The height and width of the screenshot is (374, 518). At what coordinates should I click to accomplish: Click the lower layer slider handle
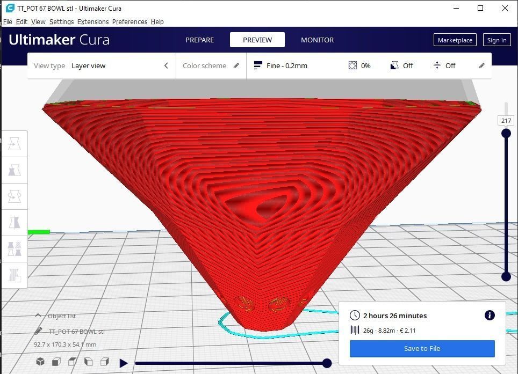click(x=506, y=276)
